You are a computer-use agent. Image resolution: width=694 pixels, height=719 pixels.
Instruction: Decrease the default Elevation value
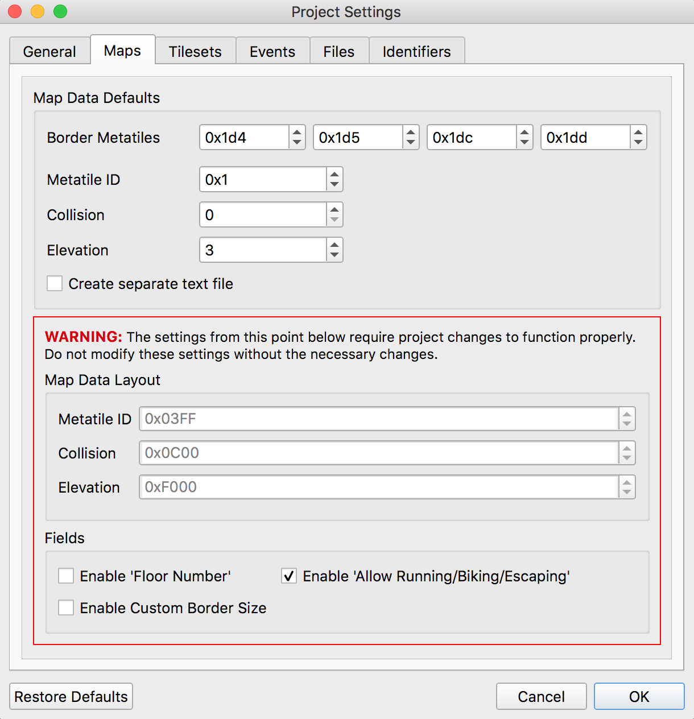334,255
